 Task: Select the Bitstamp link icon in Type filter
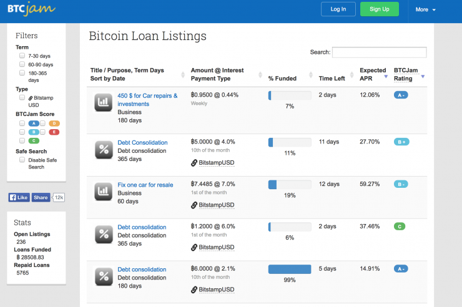click(31, 98)
